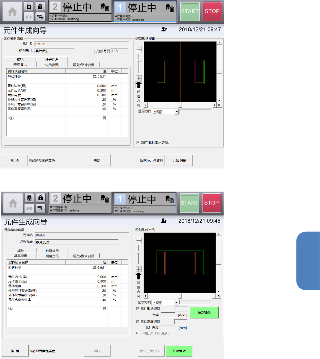320x359 pixels.
Task: Click scroll-down arrow of 09:45 preview
Action: point(219,291)
